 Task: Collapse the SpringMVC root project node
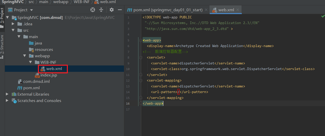7,18
